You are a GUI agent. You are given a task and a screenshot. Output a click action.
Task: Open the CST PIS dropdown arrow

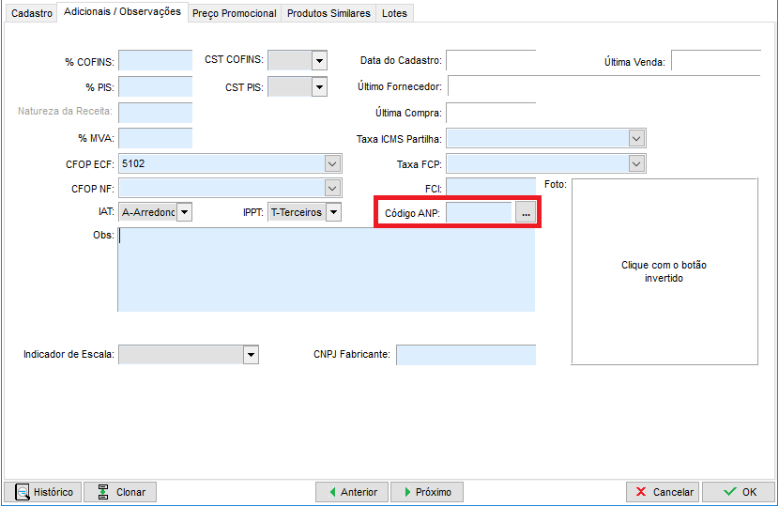319,87
